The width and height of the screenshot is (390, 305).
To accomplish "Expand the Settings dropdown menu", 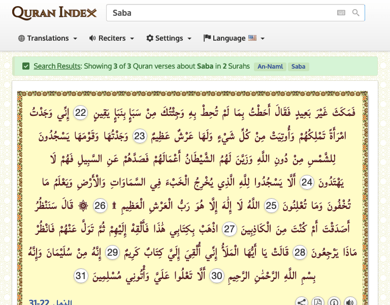I will pyautogui.click(x=169, y=38).
